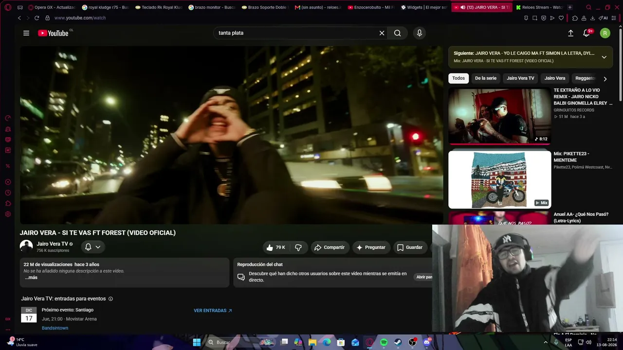The width and height of the screenshot is (623, 350).
Task: Save the video with Guardar
Action: pos(410,247)
